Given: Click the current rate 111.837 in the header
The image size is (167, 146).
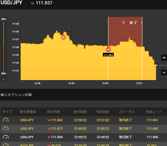Looking at the screenshot, I should tap(44, 3).
